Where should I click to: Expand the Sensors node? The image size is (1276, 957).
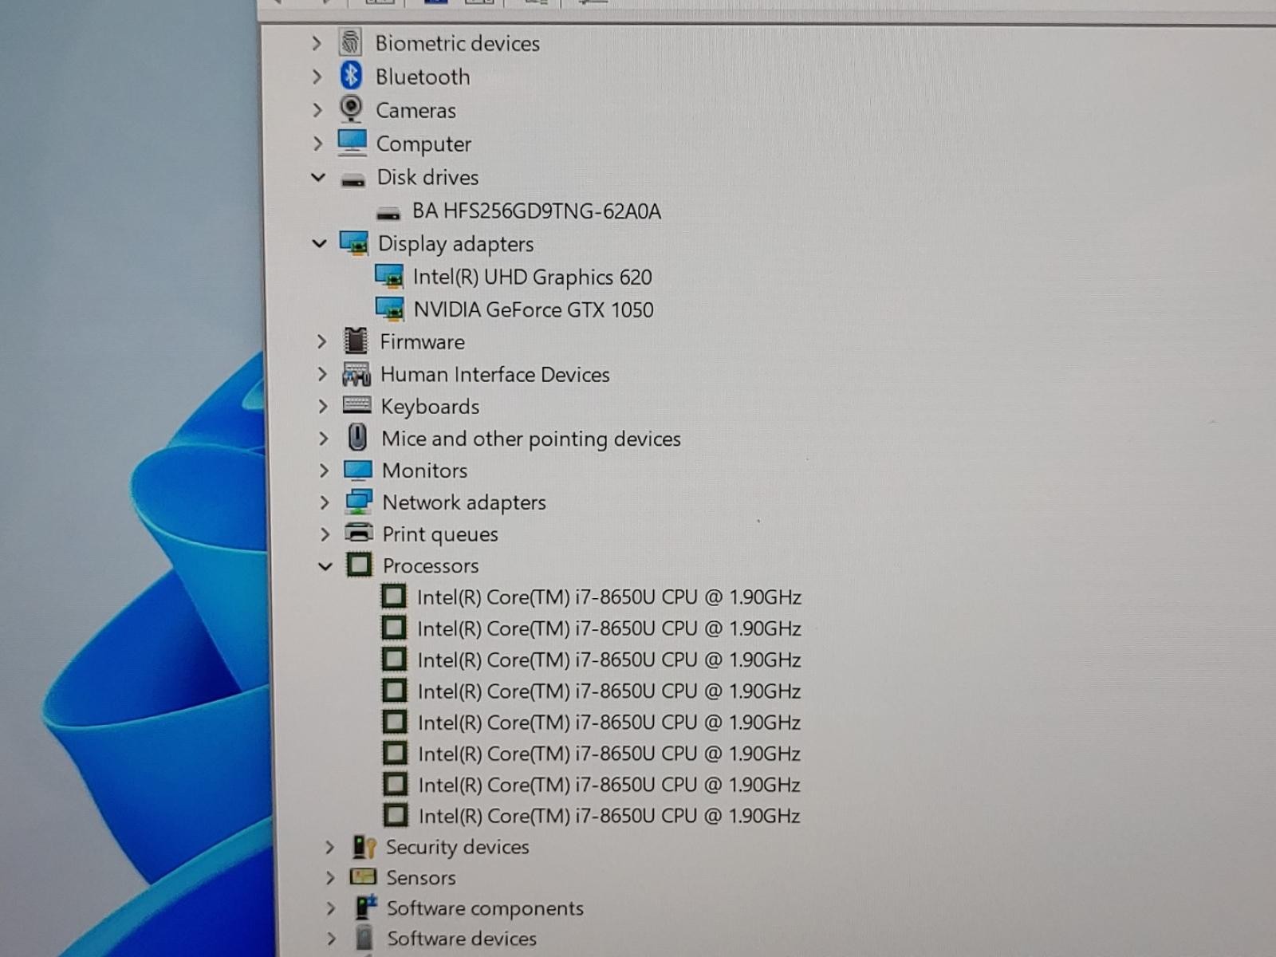(x=329, y=878)
